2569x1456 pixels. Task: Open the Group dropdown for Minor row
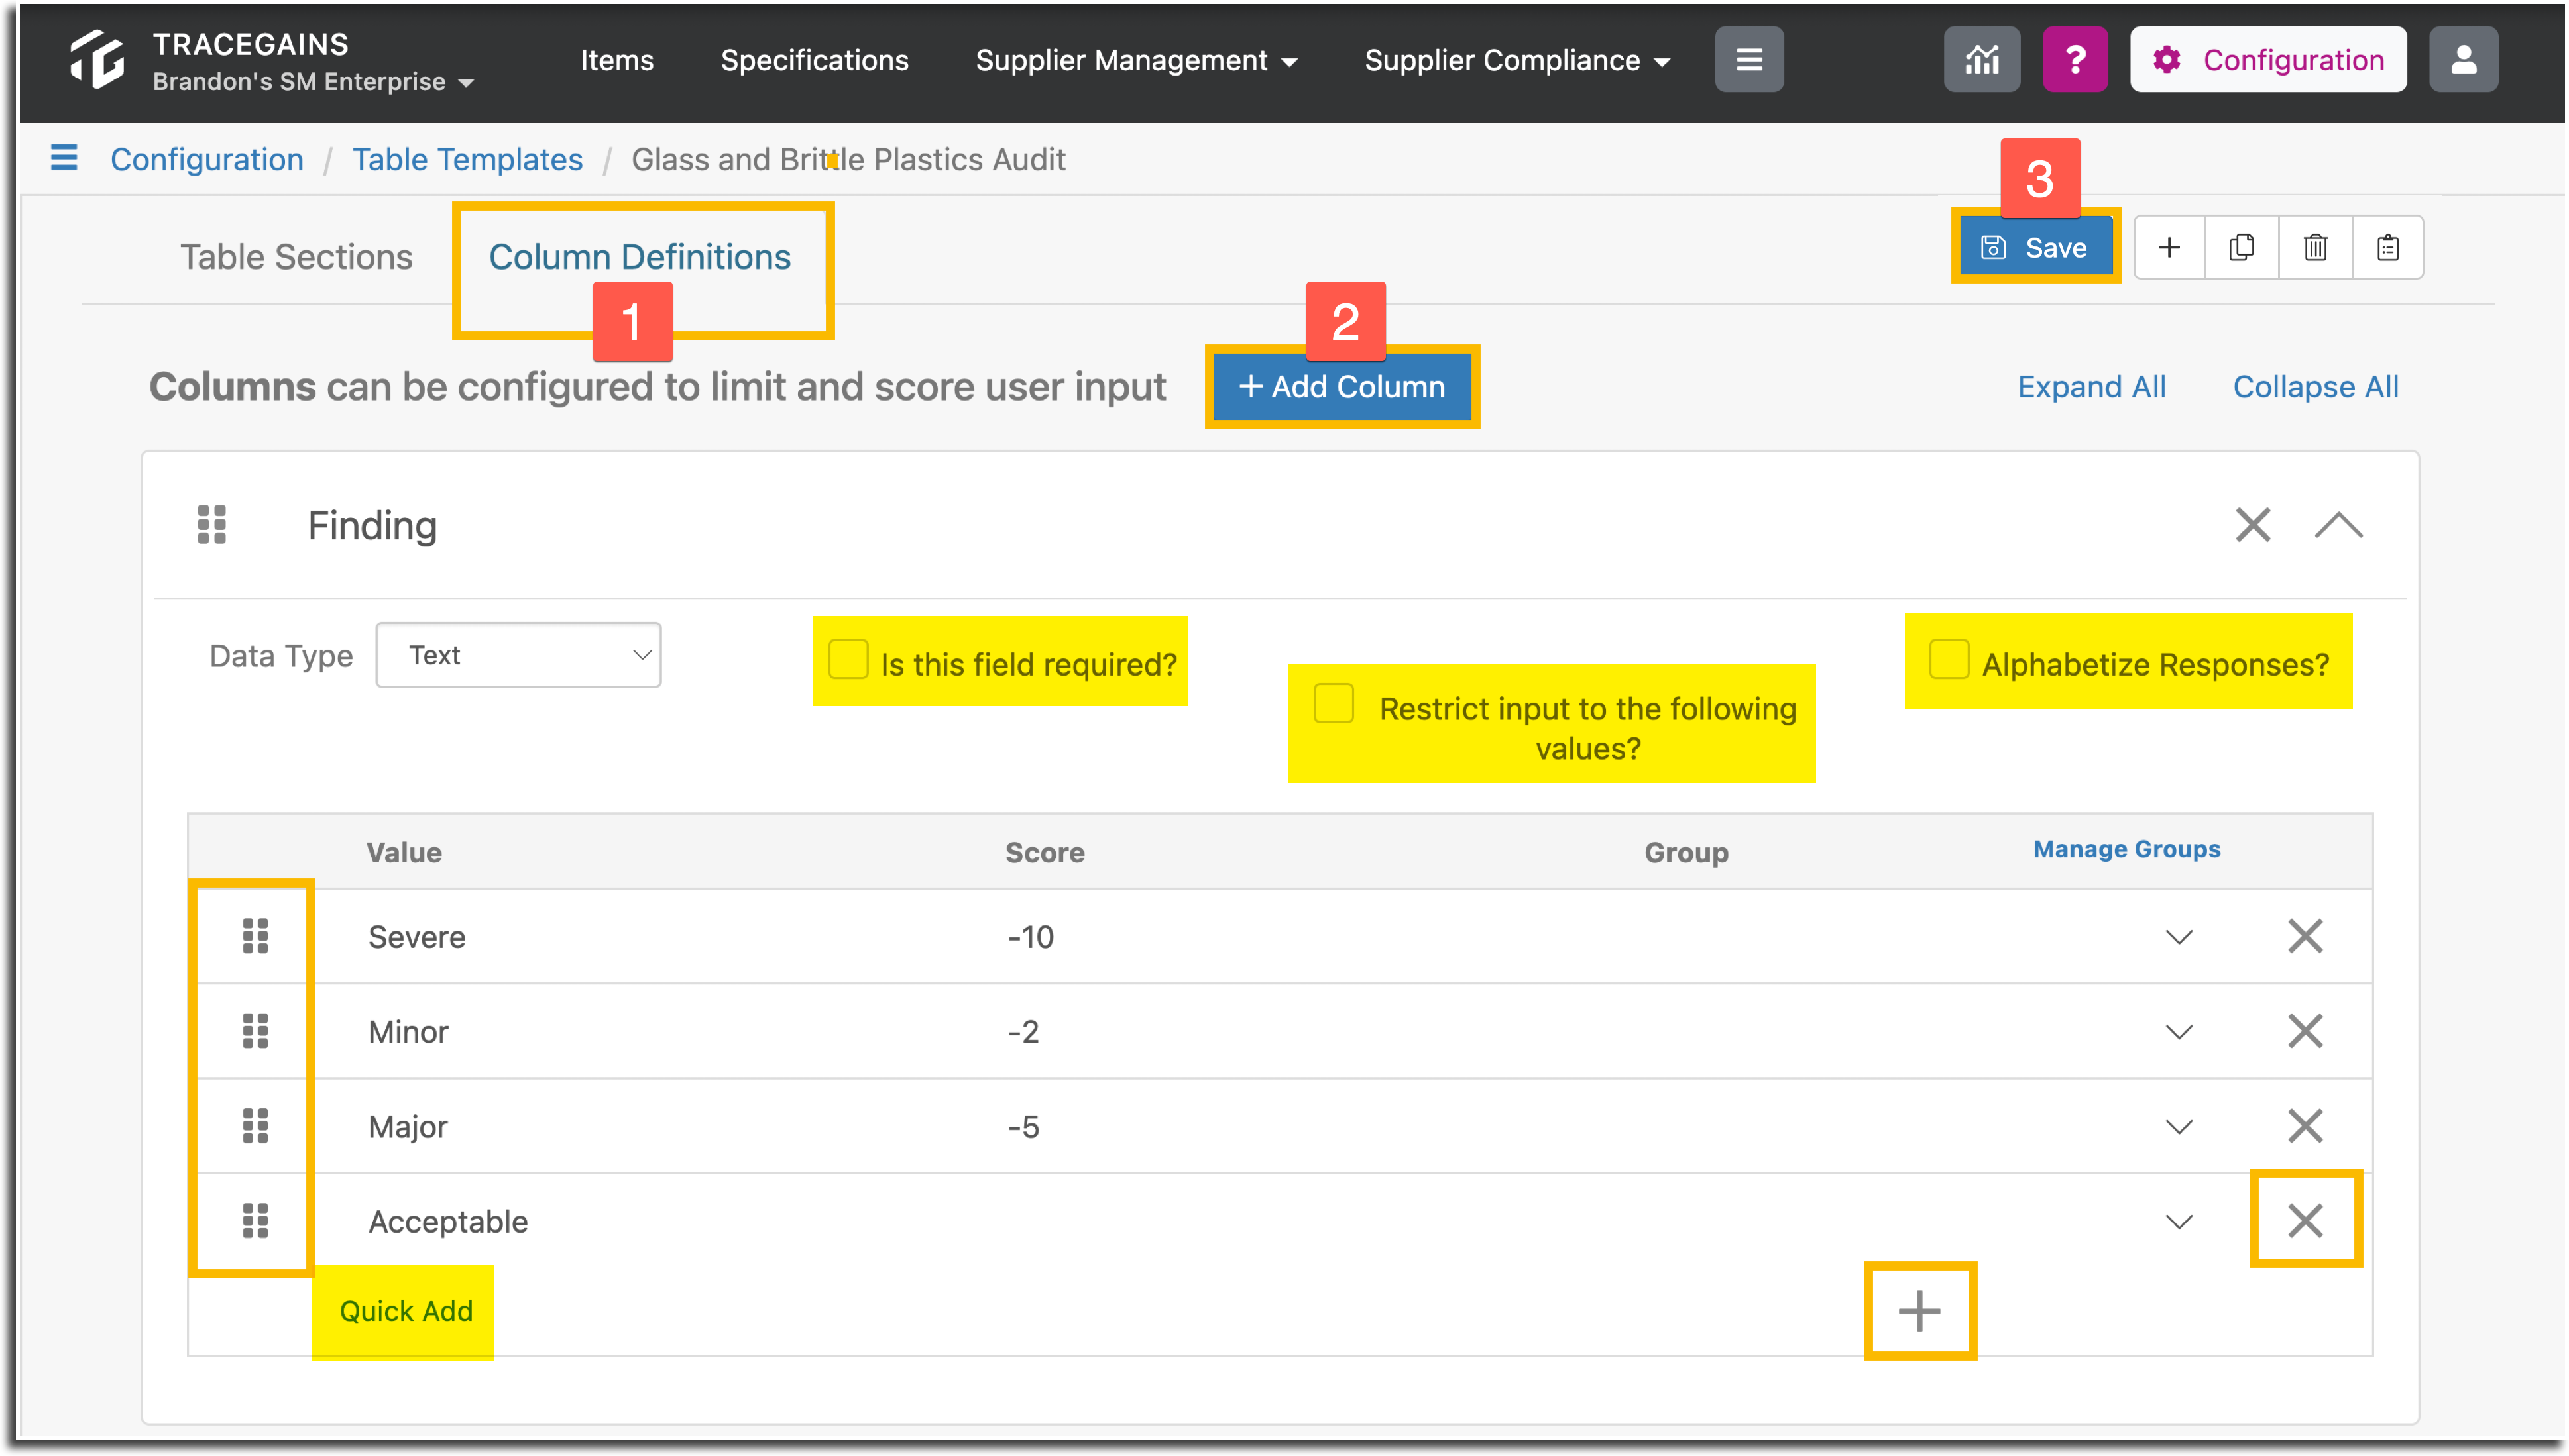[x=2179, y=1031]
